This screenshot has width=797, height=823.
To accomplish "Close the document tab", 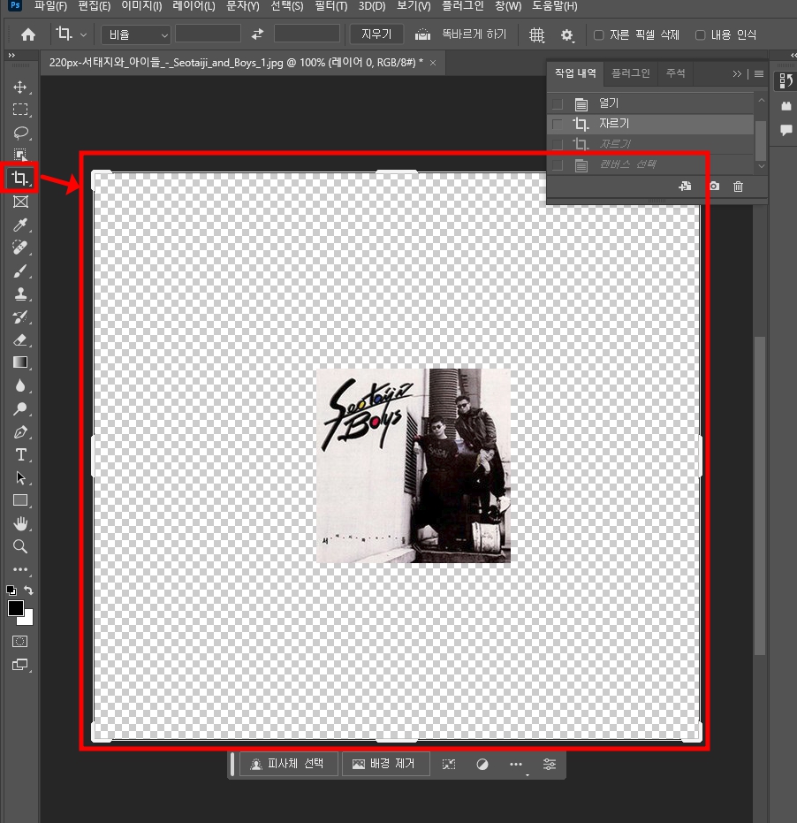I will [x=433, y=63].
